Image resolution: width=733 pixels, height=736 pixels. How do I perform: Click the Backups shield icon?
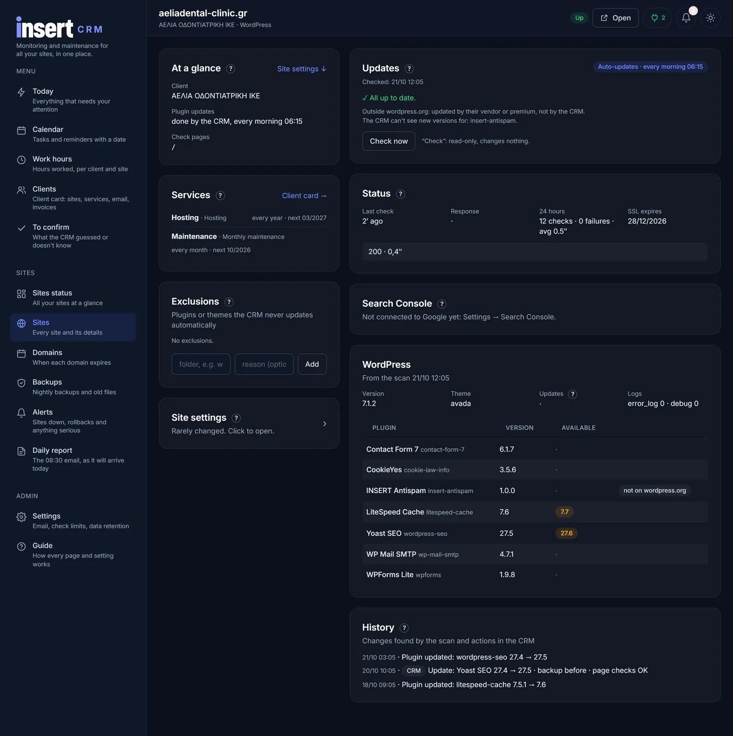(x=21, y=383)
